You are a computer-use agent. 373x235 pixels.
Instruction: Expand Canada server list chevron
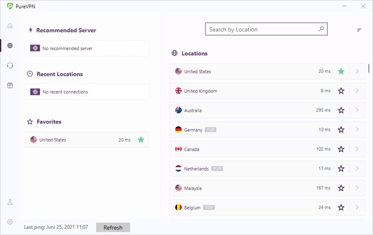(x=357, y=149)
